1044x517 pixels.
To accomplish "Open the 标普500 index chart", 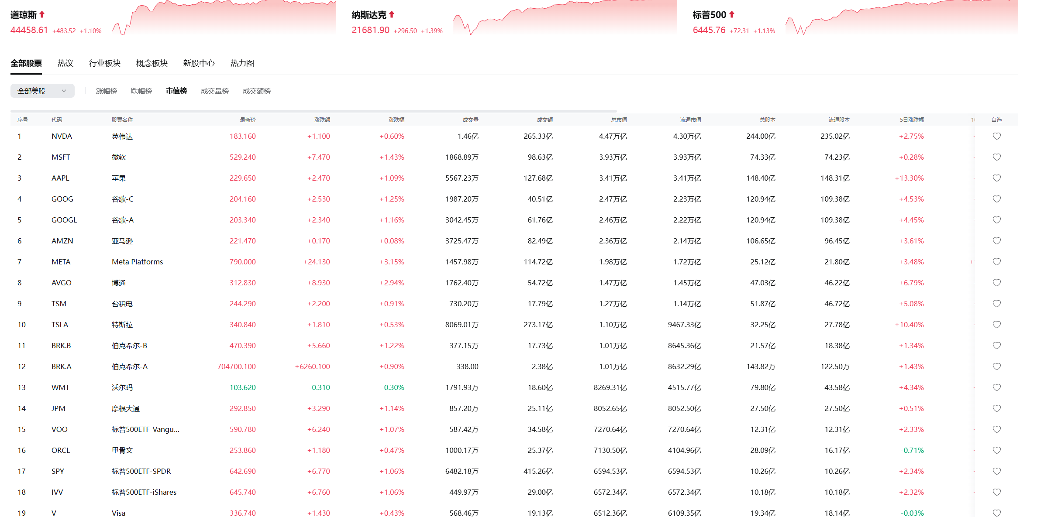I will [902, 17].
